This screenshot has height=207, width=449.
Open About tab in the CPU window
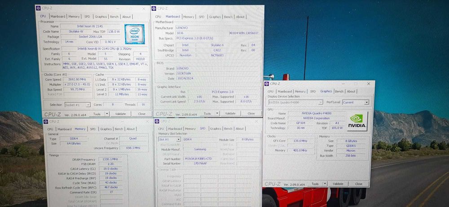coord(127,17)
